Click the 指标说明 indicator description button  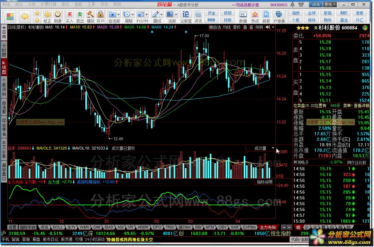click(264, 182)
